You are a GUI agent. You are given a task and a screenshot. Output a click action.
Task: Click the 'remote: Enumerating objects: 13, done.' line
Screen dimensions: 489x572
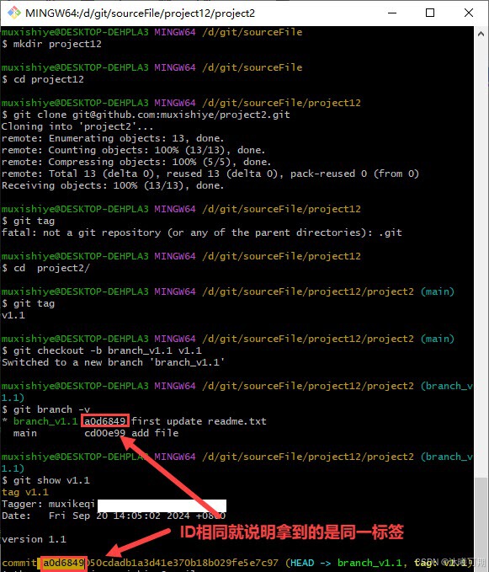(x=113, y=139)
